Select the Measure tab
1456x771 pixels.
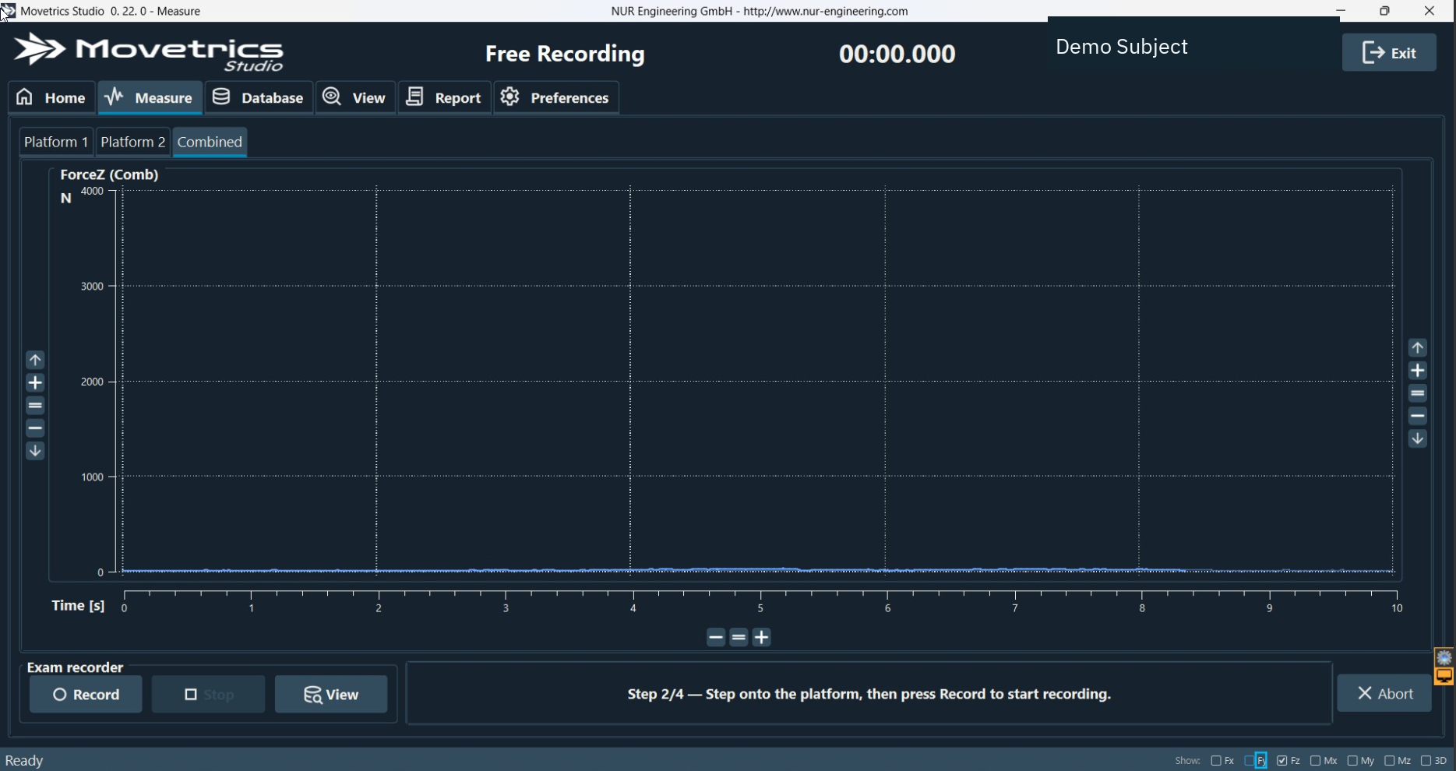pyautogui.click(x=150, y=97)
